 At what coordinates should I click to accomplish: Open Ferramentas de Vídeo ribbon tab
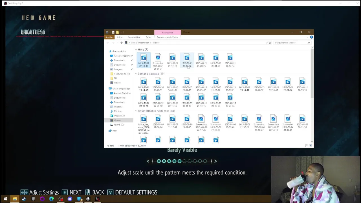167,37
